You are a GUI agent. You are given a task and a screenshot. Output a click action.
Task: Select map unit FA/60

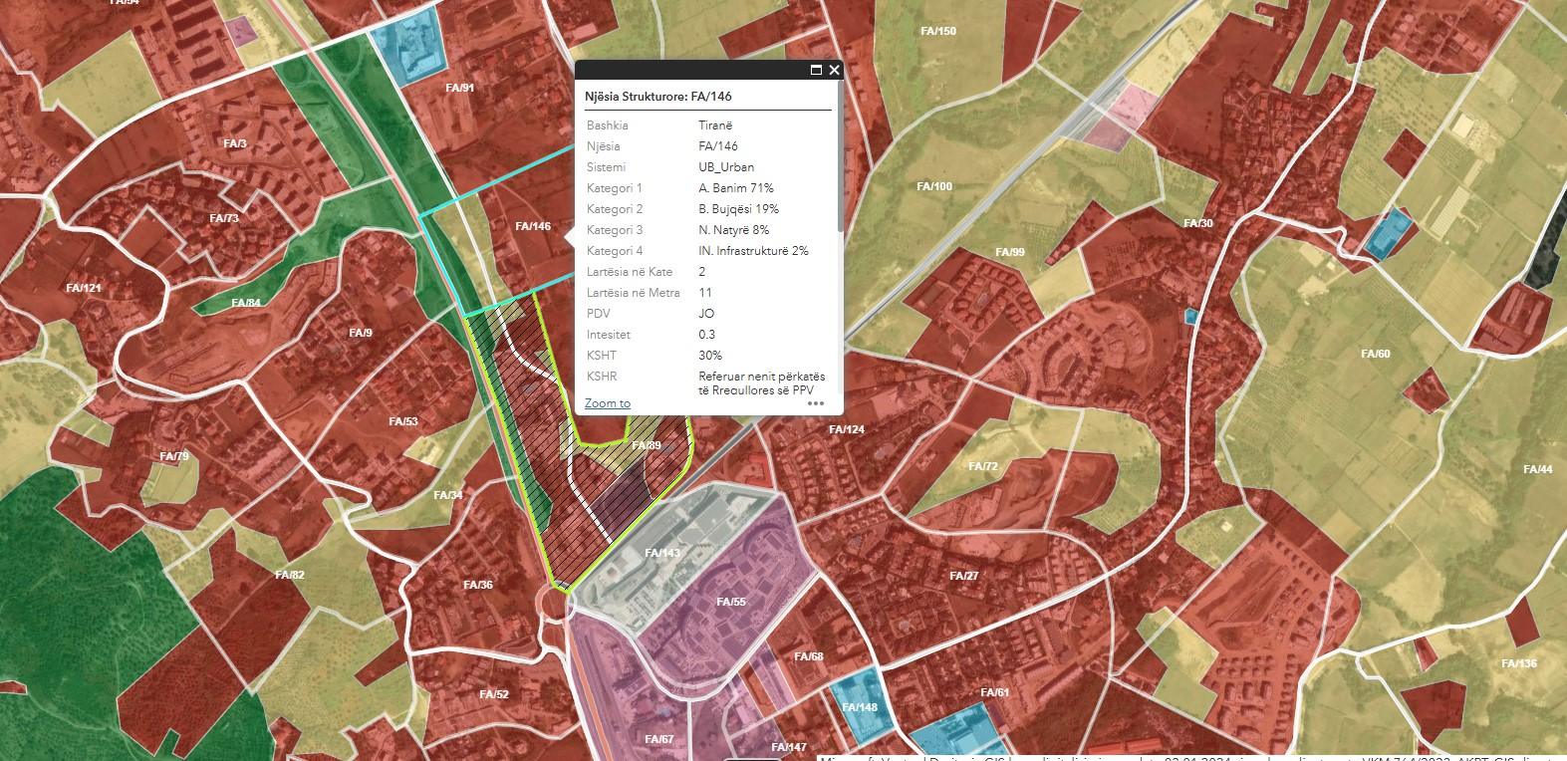[1375, 354]
